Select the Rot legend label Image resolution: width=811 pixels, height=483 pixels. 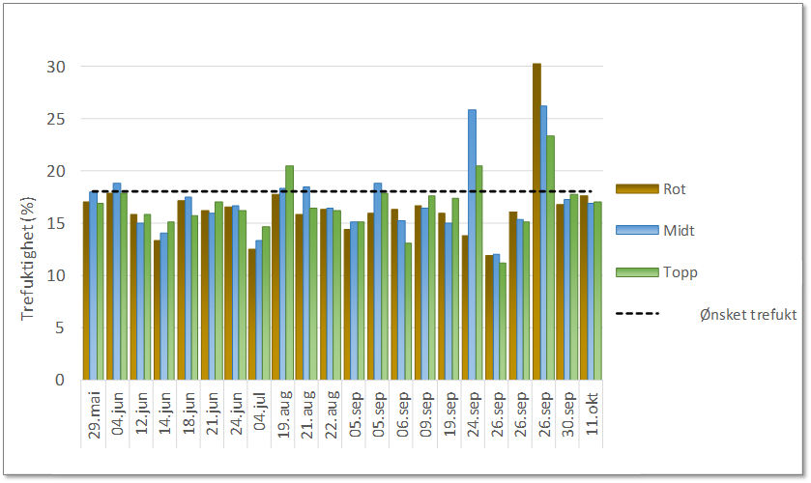pos(675,189)
